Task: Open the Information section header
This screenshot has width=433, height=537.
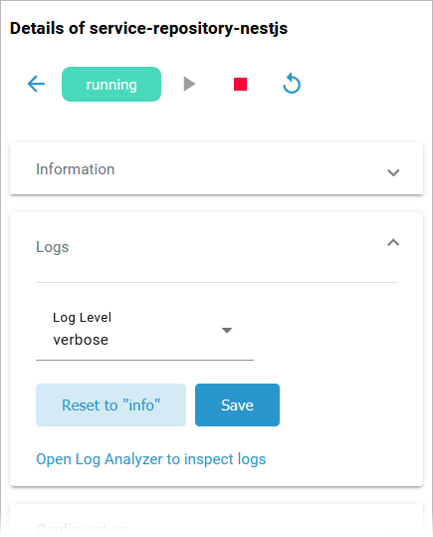Action: click(x=216, y=169)
